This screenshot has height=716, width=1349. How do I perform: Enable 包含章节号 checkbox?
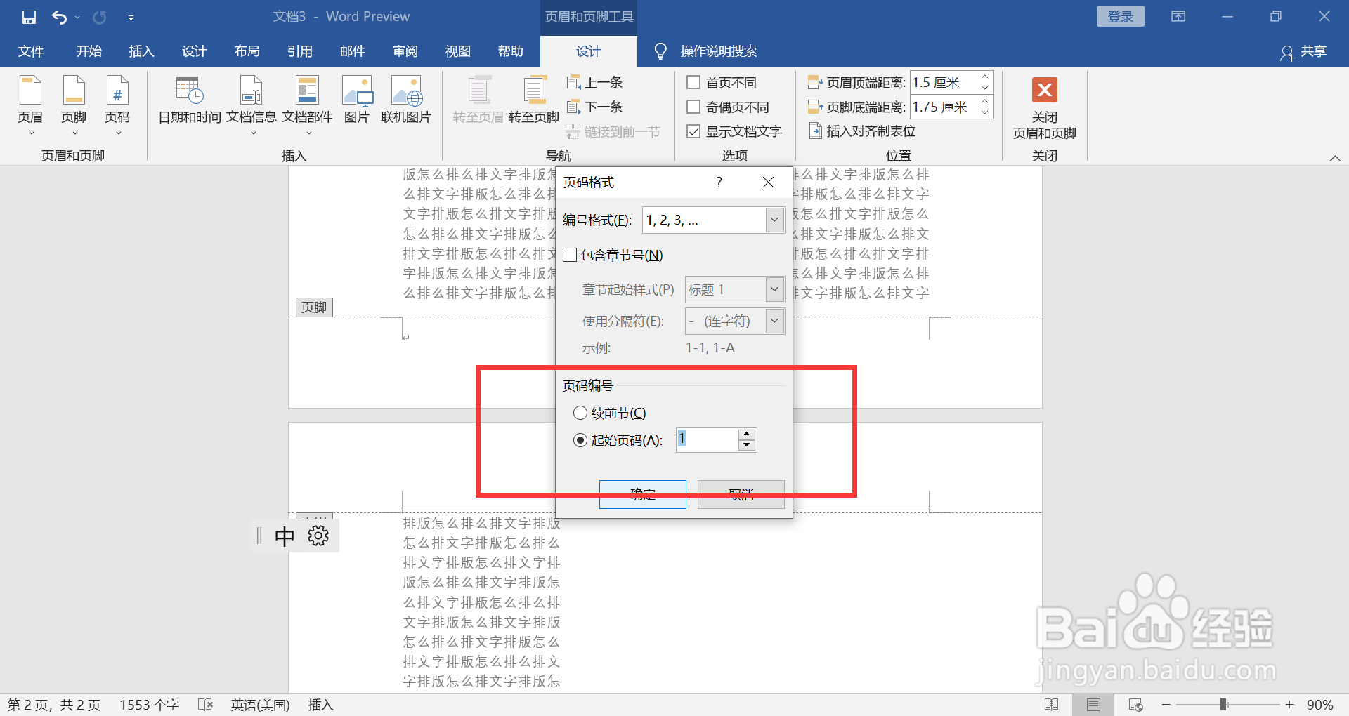(x=570, y=255)
